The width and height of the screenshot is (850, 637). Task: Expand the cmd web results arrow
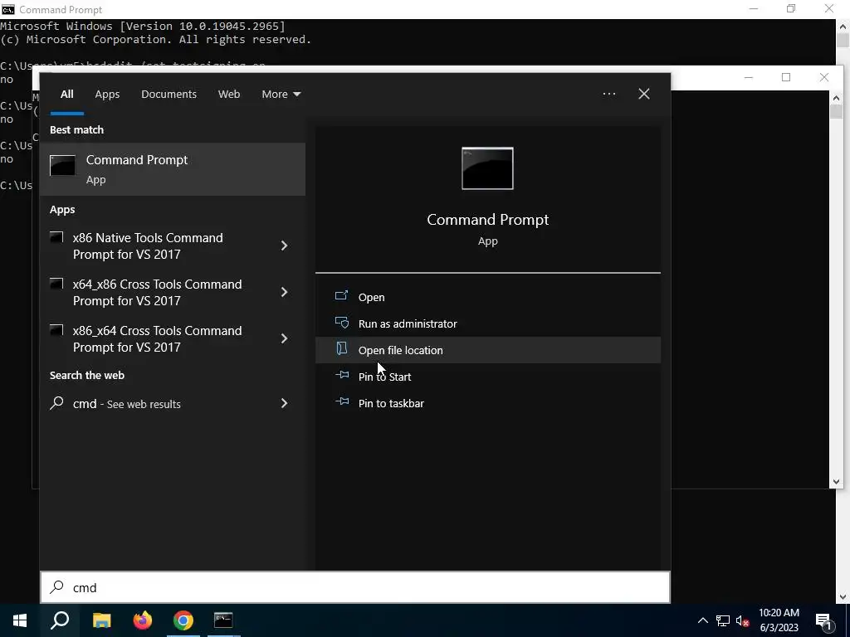coord(284,404)
